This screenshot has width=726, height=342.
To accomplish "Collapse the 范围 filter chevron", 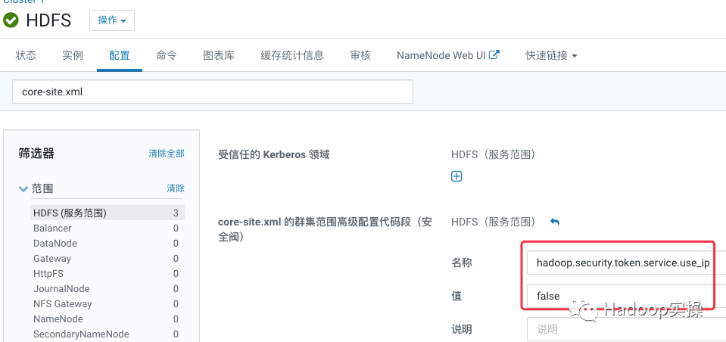I will [x=23, y=188].
